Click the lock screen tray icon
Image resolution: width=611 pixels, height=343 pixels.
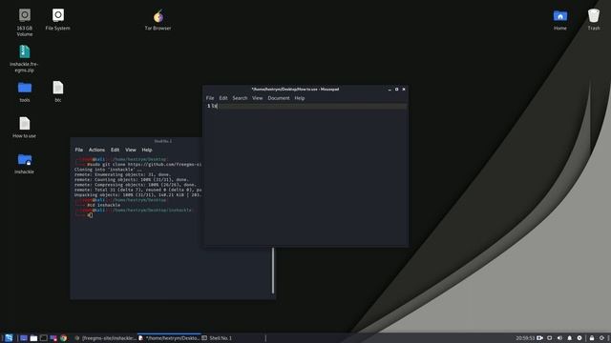[592, 338]
